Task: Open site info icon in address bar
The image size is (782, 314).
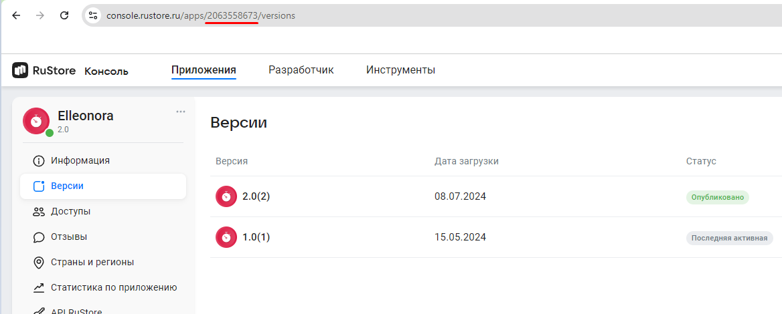Action: (x=93, y=15)
